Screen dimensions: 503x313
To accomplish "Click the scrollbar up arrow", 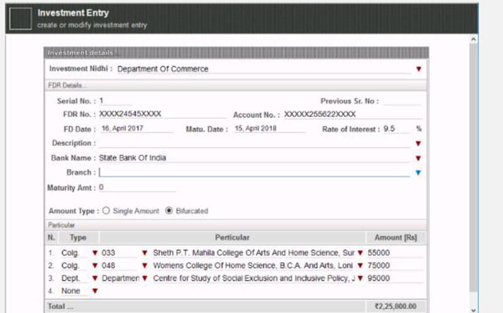I will coord(473,40).
